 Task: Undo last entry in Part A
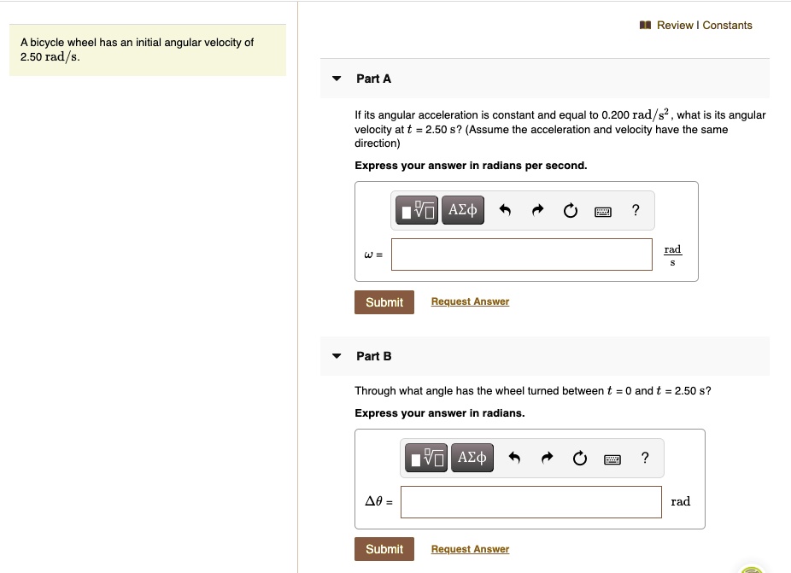[505, 211]
